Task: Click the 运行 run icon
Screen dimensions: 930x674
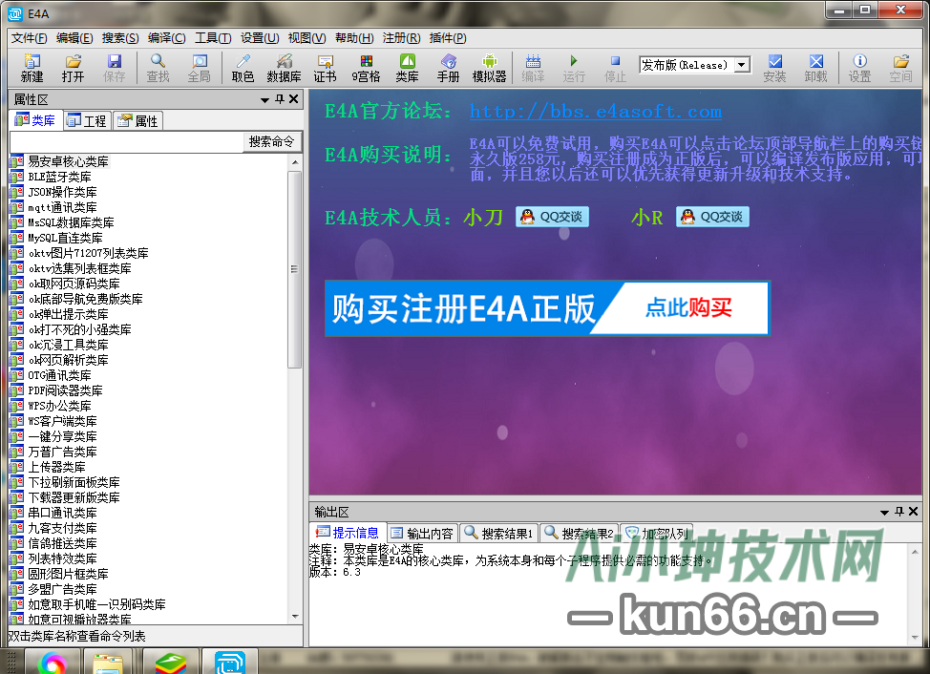Action: pyautogui.click(x=574, y=68)
